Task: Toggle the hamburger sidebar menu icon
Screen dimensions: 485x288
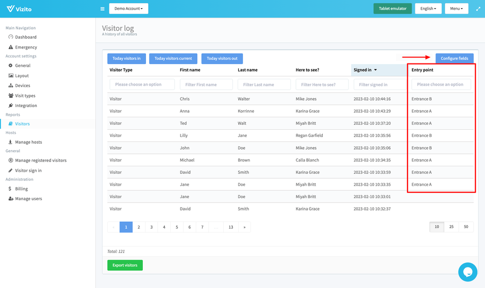Action: 102,9
